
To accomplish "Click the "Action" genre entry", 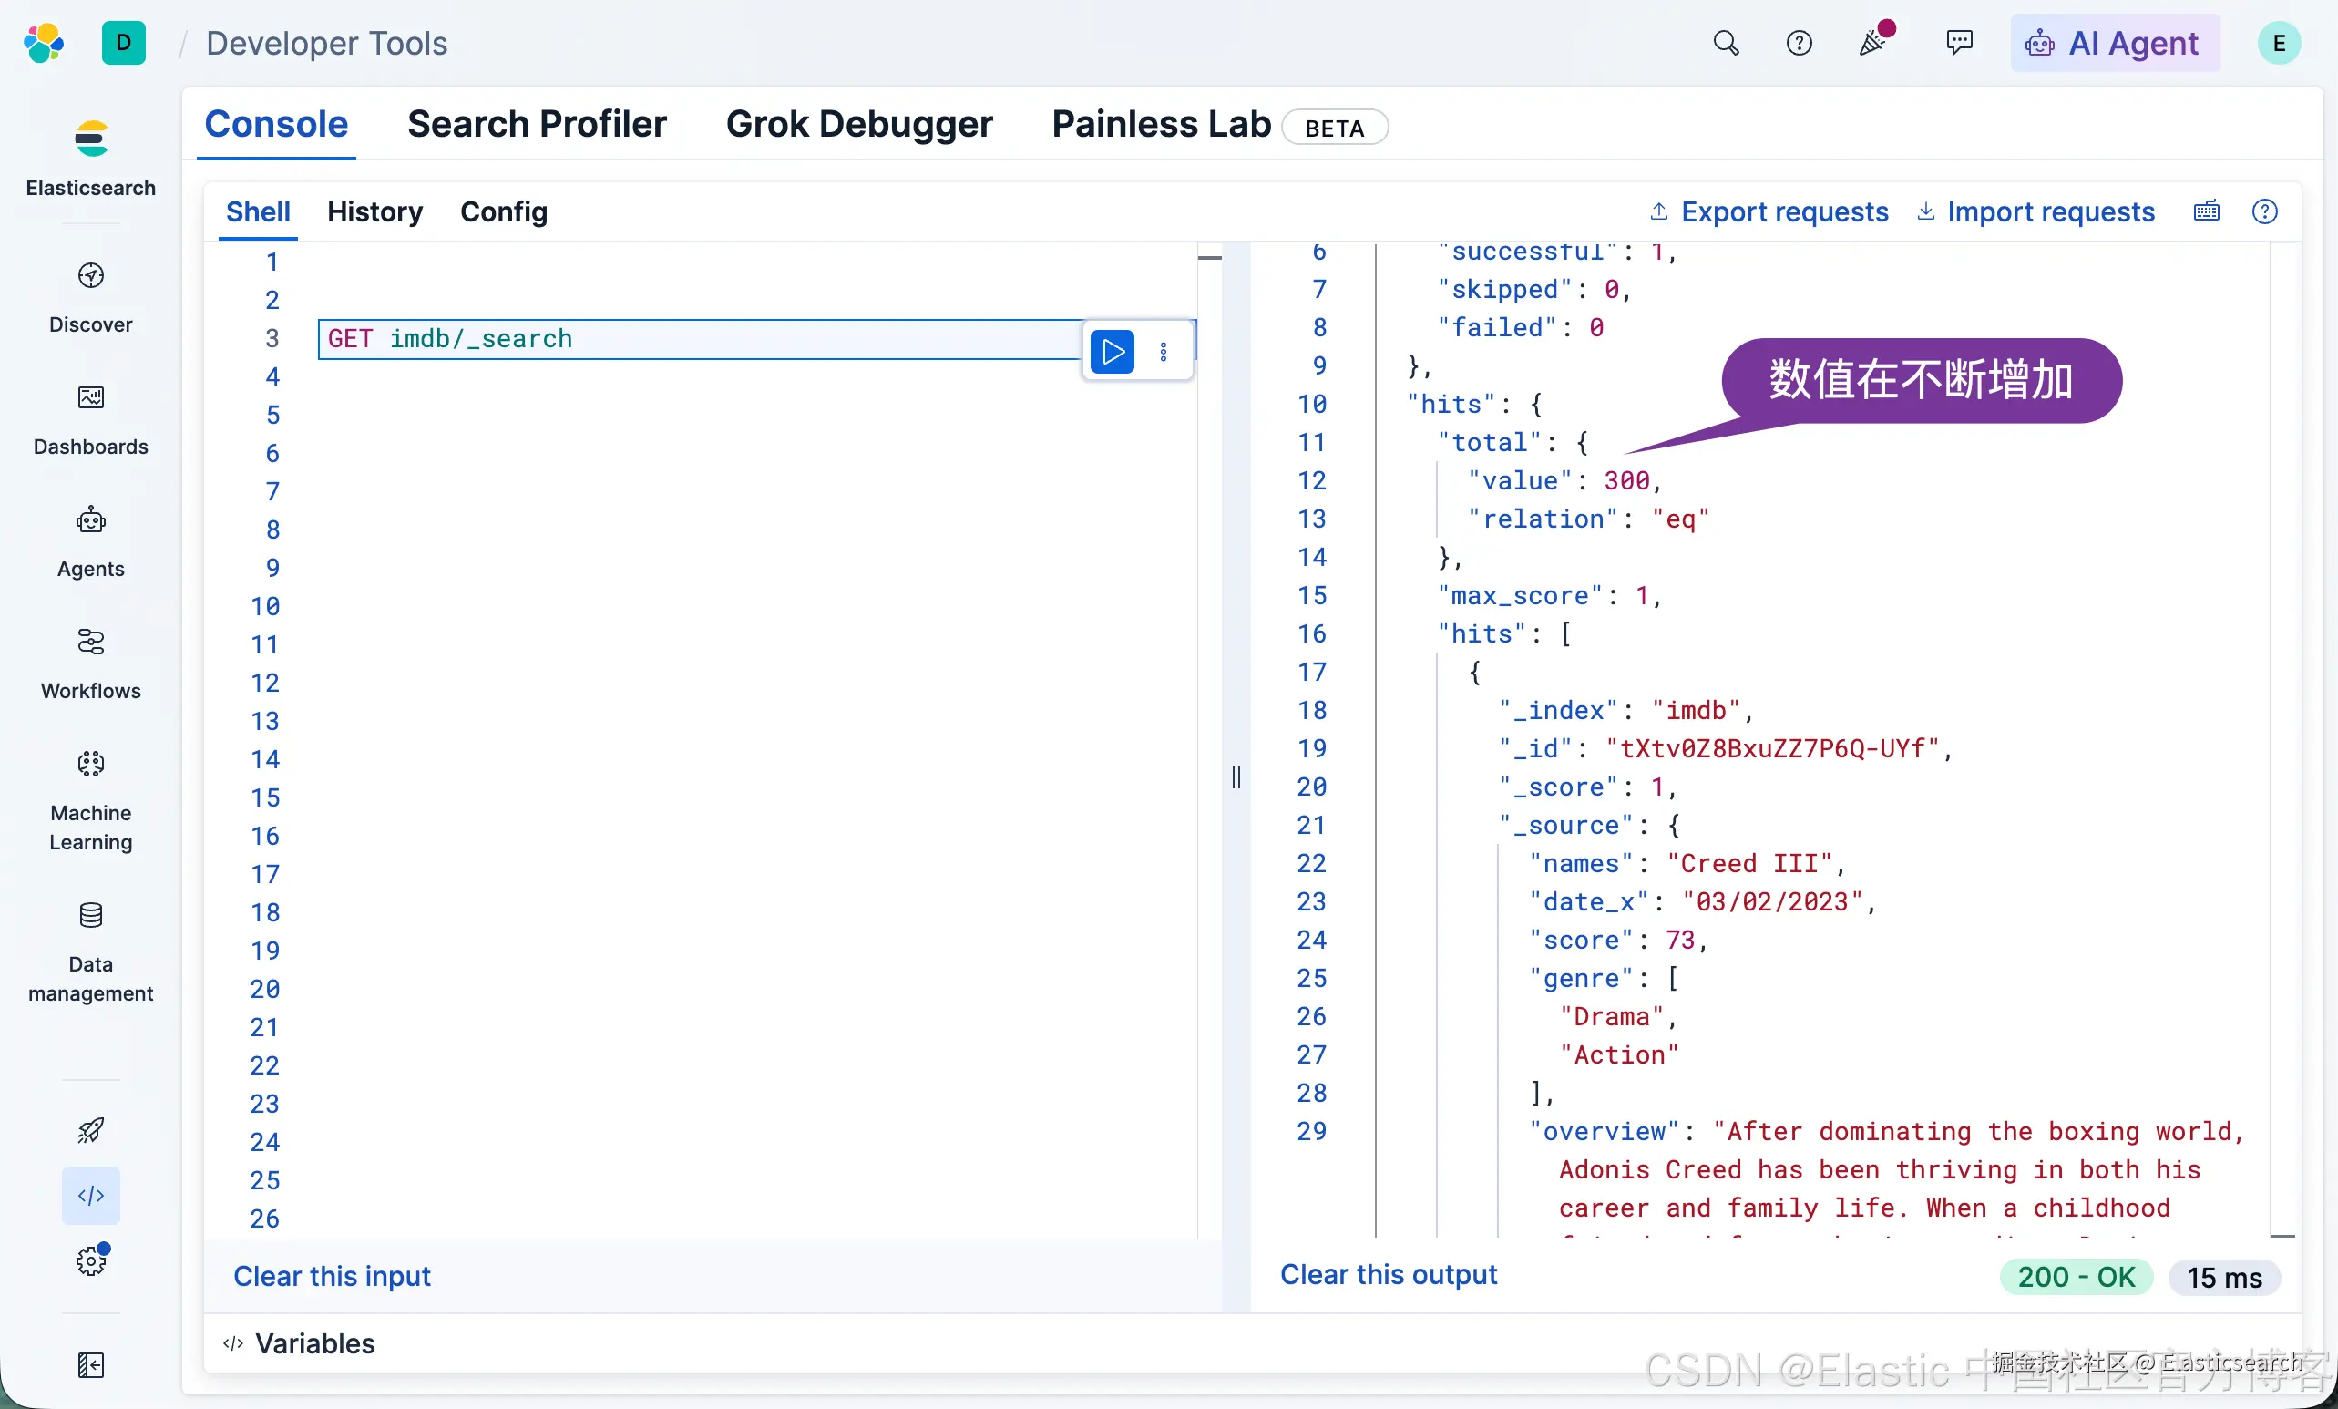I will point(1619,1055).
